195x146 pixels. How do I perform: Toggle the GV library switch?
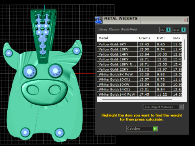pyautogui.click(x=165, y=30)
